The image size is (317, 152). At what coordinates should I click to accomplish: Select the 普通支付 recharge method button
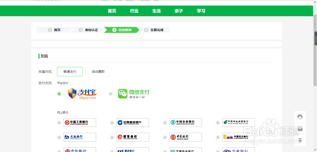tap(70, 72)
